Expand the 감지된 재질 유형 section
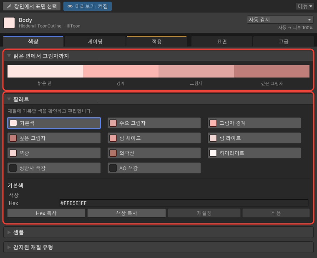This screenshot has height=258, width=317. (x=158, y=247)
